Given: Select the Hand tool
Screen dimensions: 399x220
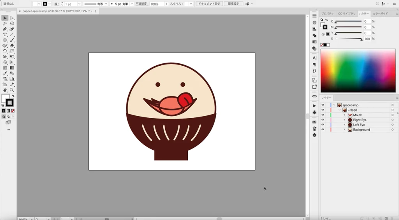Looking at the screenshot, I should (x=5, y=90).
